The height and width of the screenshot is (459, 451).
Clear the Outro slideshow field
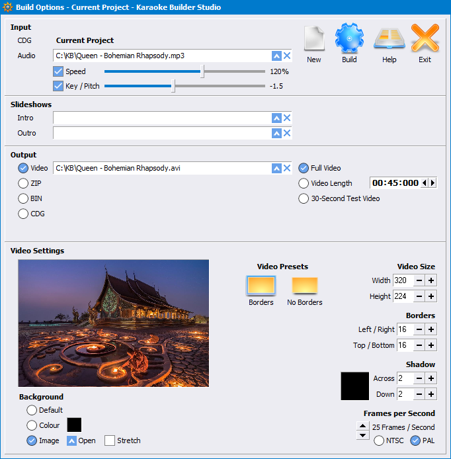tap(287, 133)
